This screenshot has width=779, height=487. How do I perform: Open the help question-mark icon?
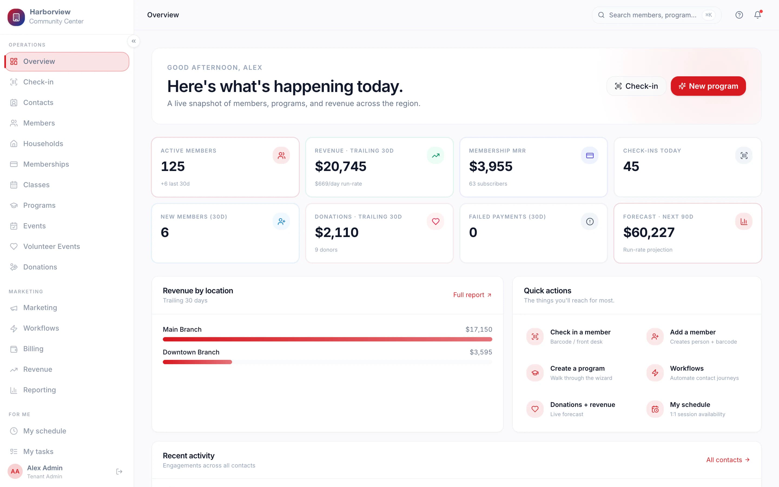pos(739,15)
